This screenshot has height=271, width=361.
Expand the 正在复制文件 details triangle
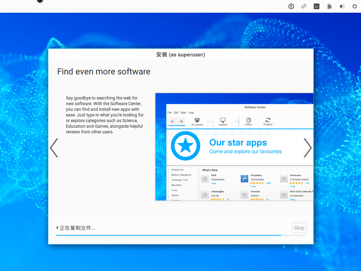[x=57, y=228]
